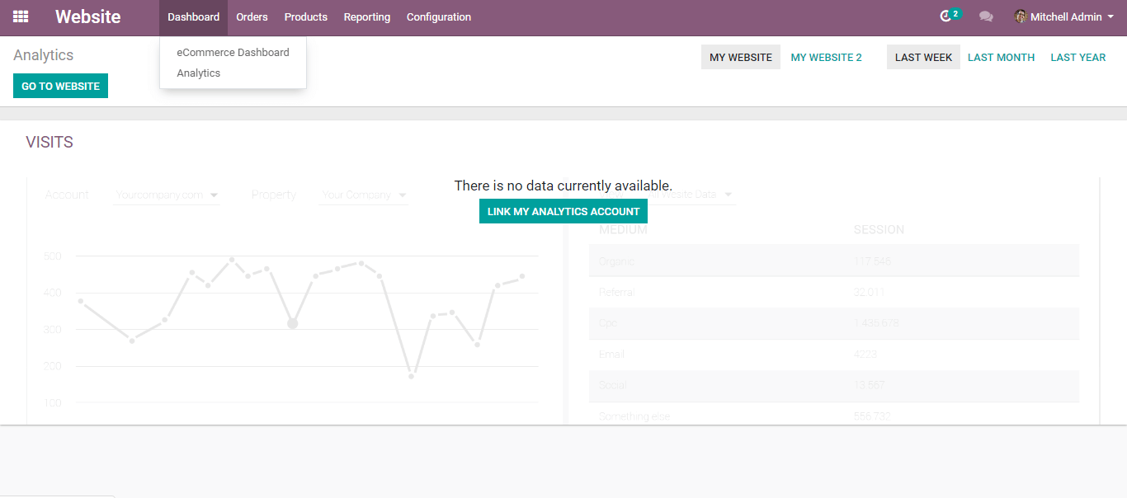
Task: Open the Reporting menu
Action: [x=367, y=16]
